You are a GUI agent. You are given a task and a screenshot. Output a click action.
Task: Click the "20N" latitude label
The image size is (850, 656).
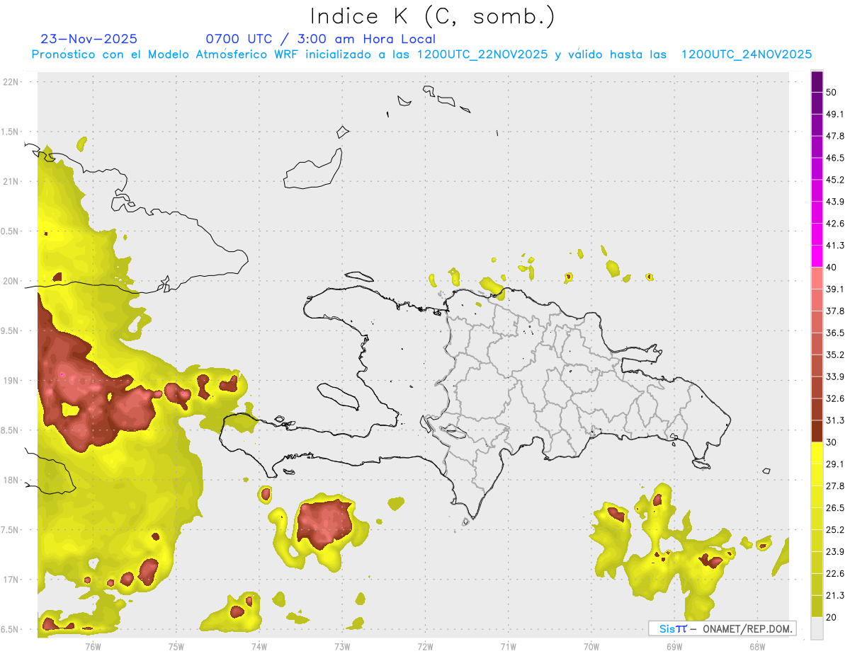(x=11, y=281)
